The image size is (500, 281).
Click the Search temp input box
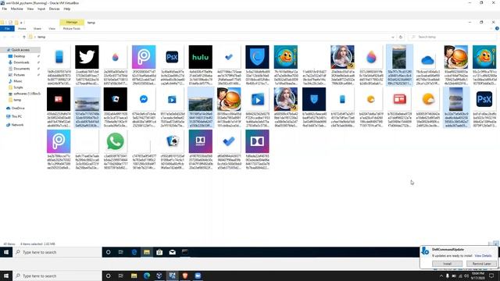coord(452,37)
